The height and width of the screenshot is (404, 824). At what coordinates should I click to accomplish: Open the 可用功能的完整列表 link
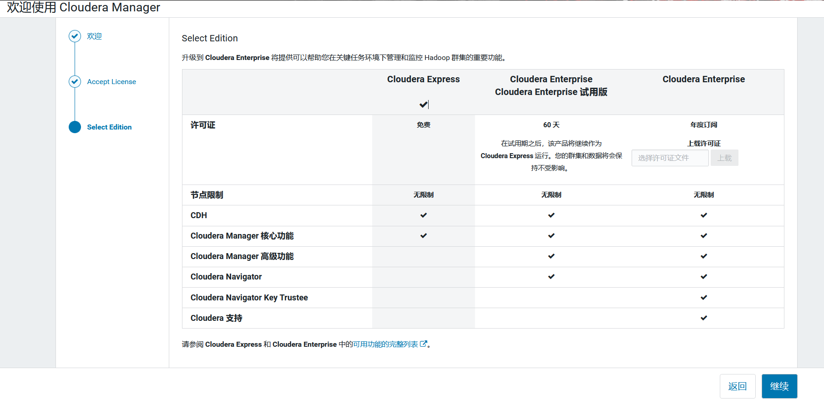point(385,344)
